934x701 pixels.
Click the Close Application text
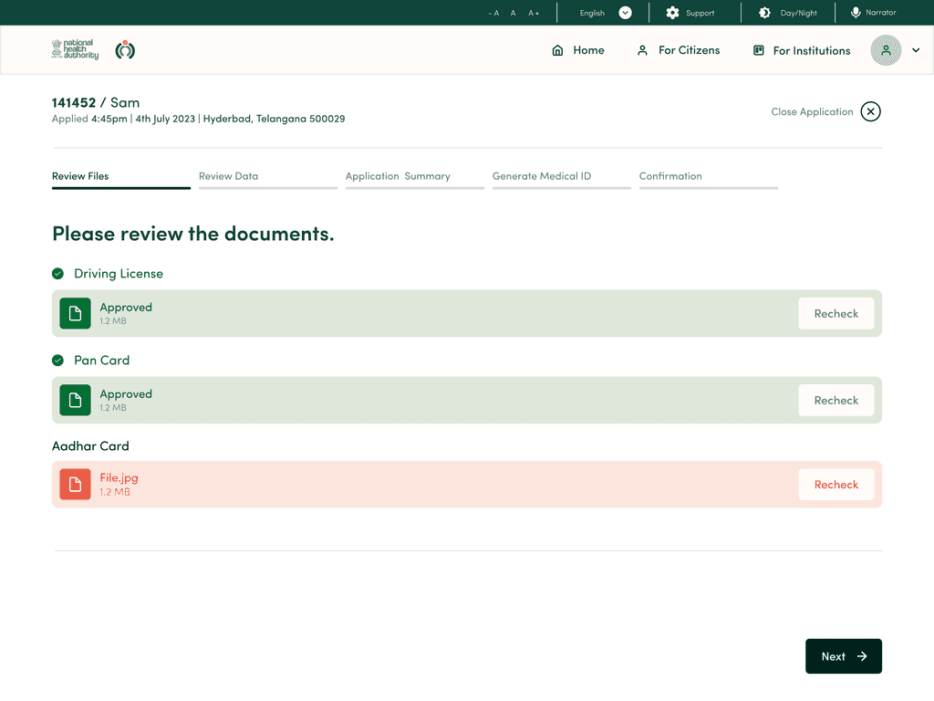[812, 111]
